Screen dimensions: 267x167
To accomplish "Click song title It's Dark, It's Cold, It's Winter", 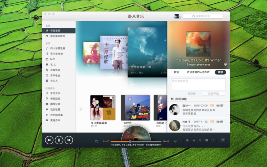I will (198, 60).
